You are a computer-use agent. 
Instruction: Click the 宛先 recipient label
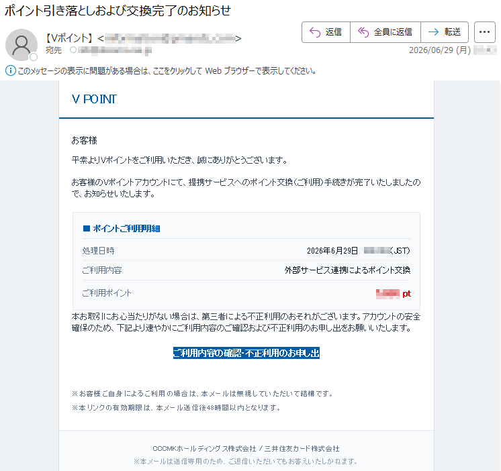click(x=53, y=50)
